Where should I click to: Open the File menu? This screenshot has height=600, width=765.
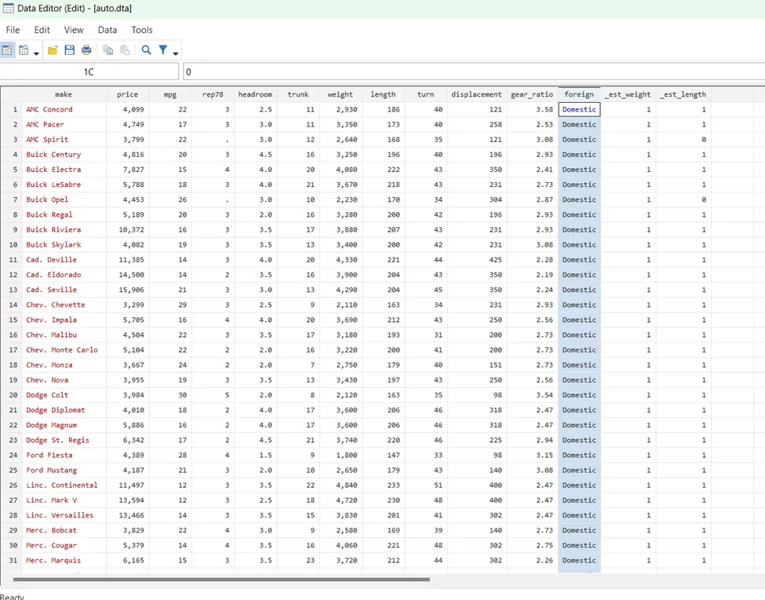[x=13, y=30]
